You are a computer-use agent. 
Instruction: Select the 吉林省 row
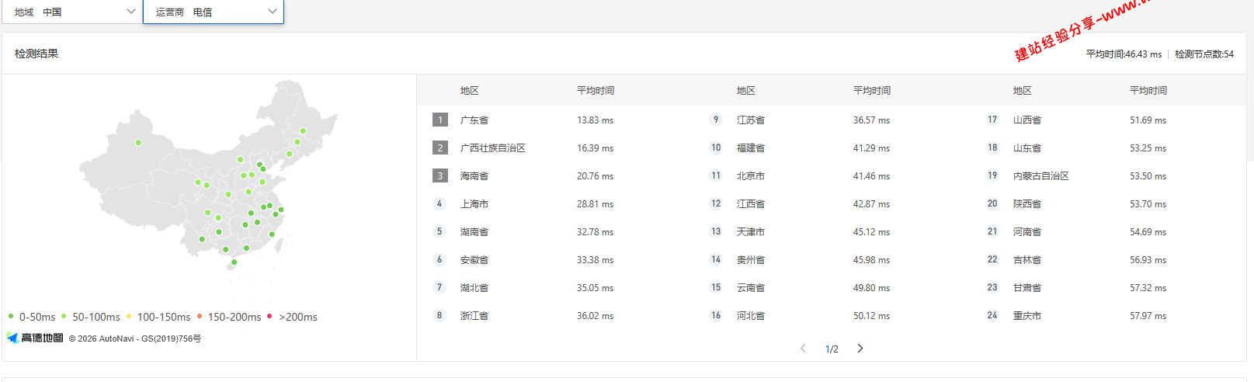pyautogui.click(x=1108, y=259)
